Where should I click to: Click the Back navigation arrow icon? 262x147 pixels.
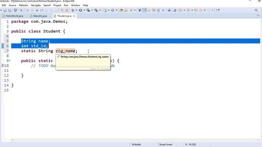pyautogui.click(x=201, y=10)
